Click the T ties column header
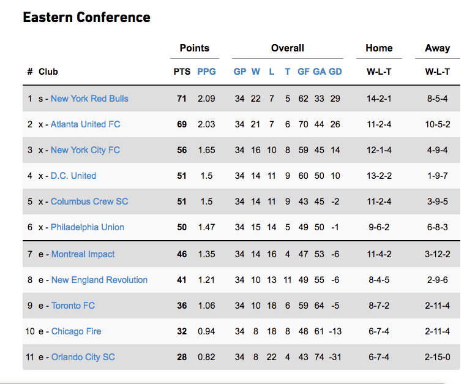This screenshot has height=384, width=475. pos(288,72)
